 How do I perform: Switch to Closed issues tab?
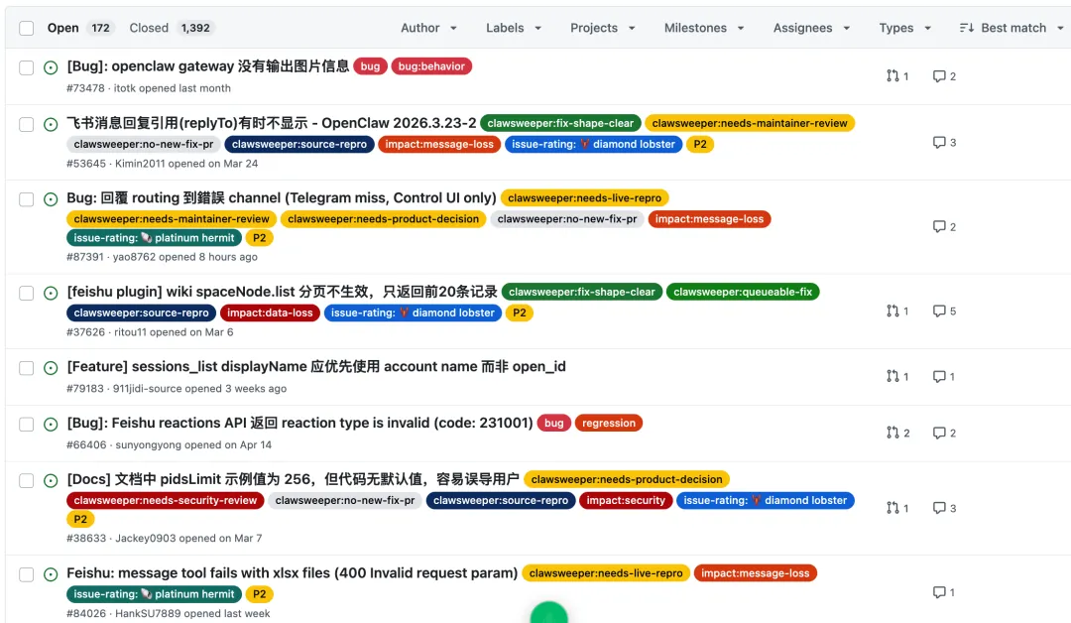click(171, 28)
